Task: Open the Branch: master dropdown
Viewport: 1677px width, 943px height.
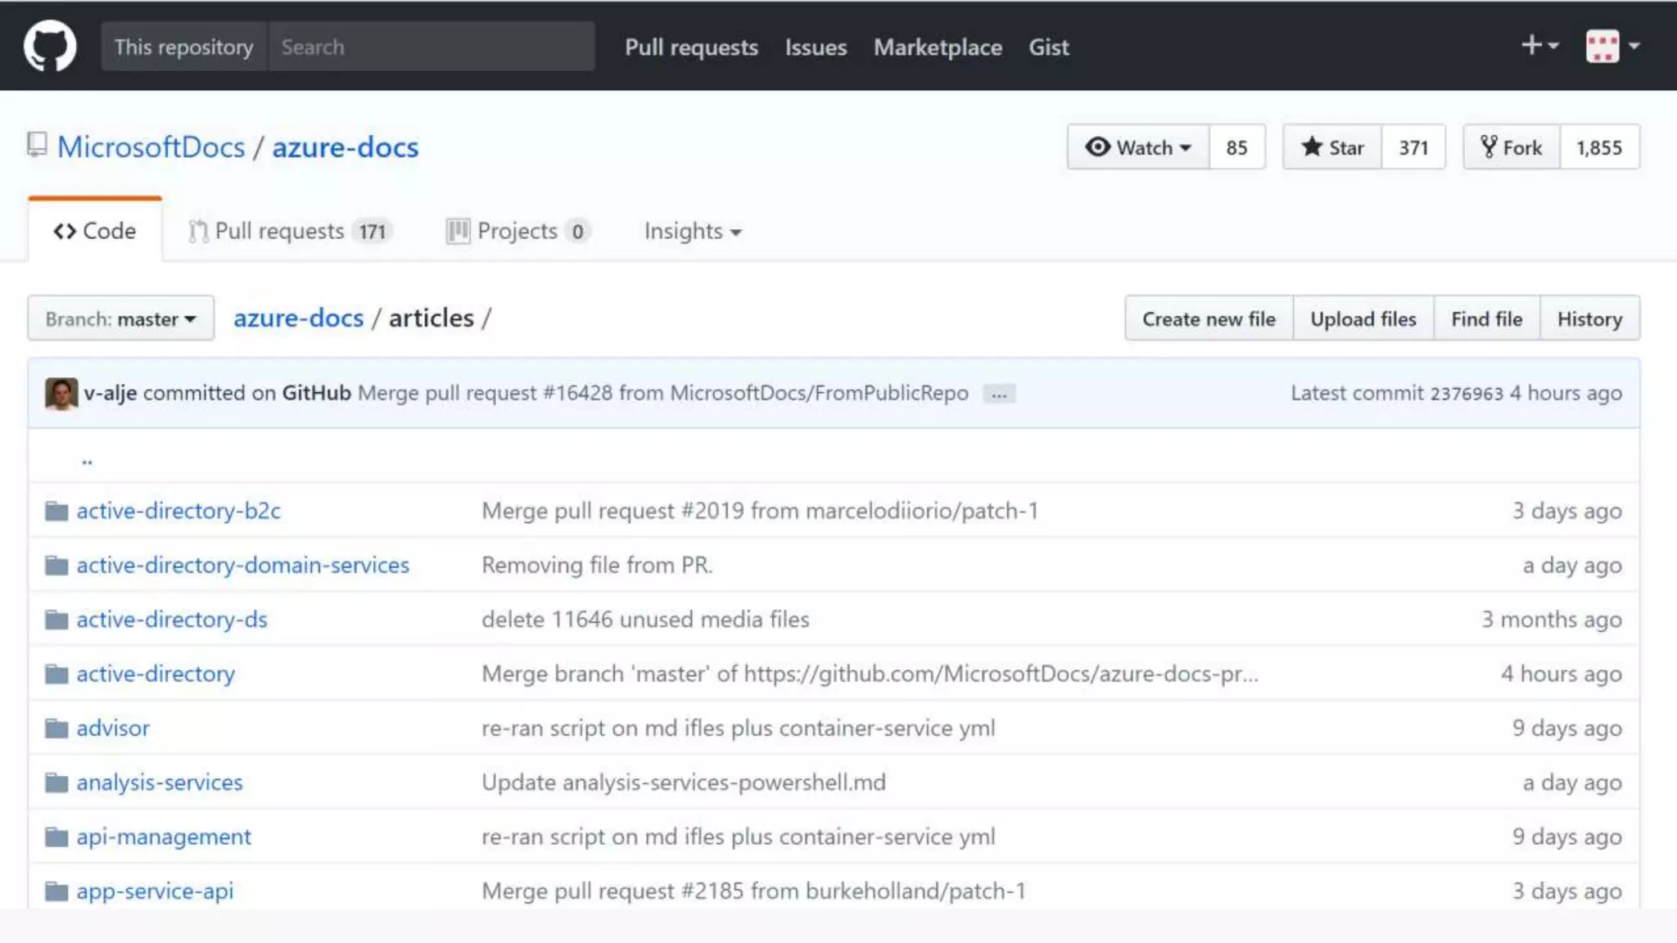Action: tap(120, 318)
